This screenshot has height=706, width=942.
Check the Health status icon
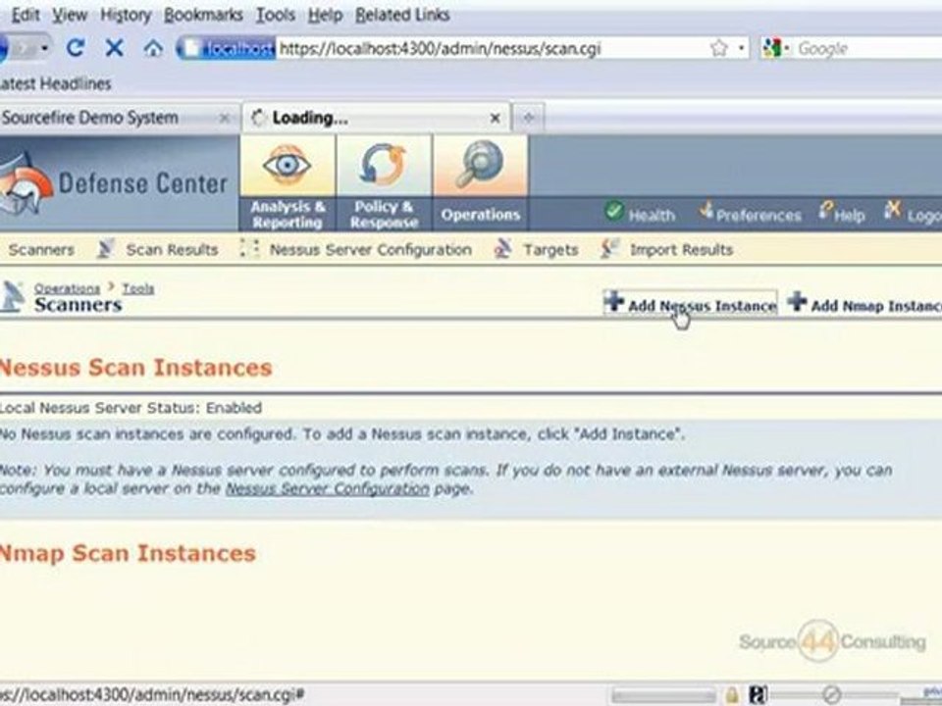pyautogui.click(x=614, y=212)
